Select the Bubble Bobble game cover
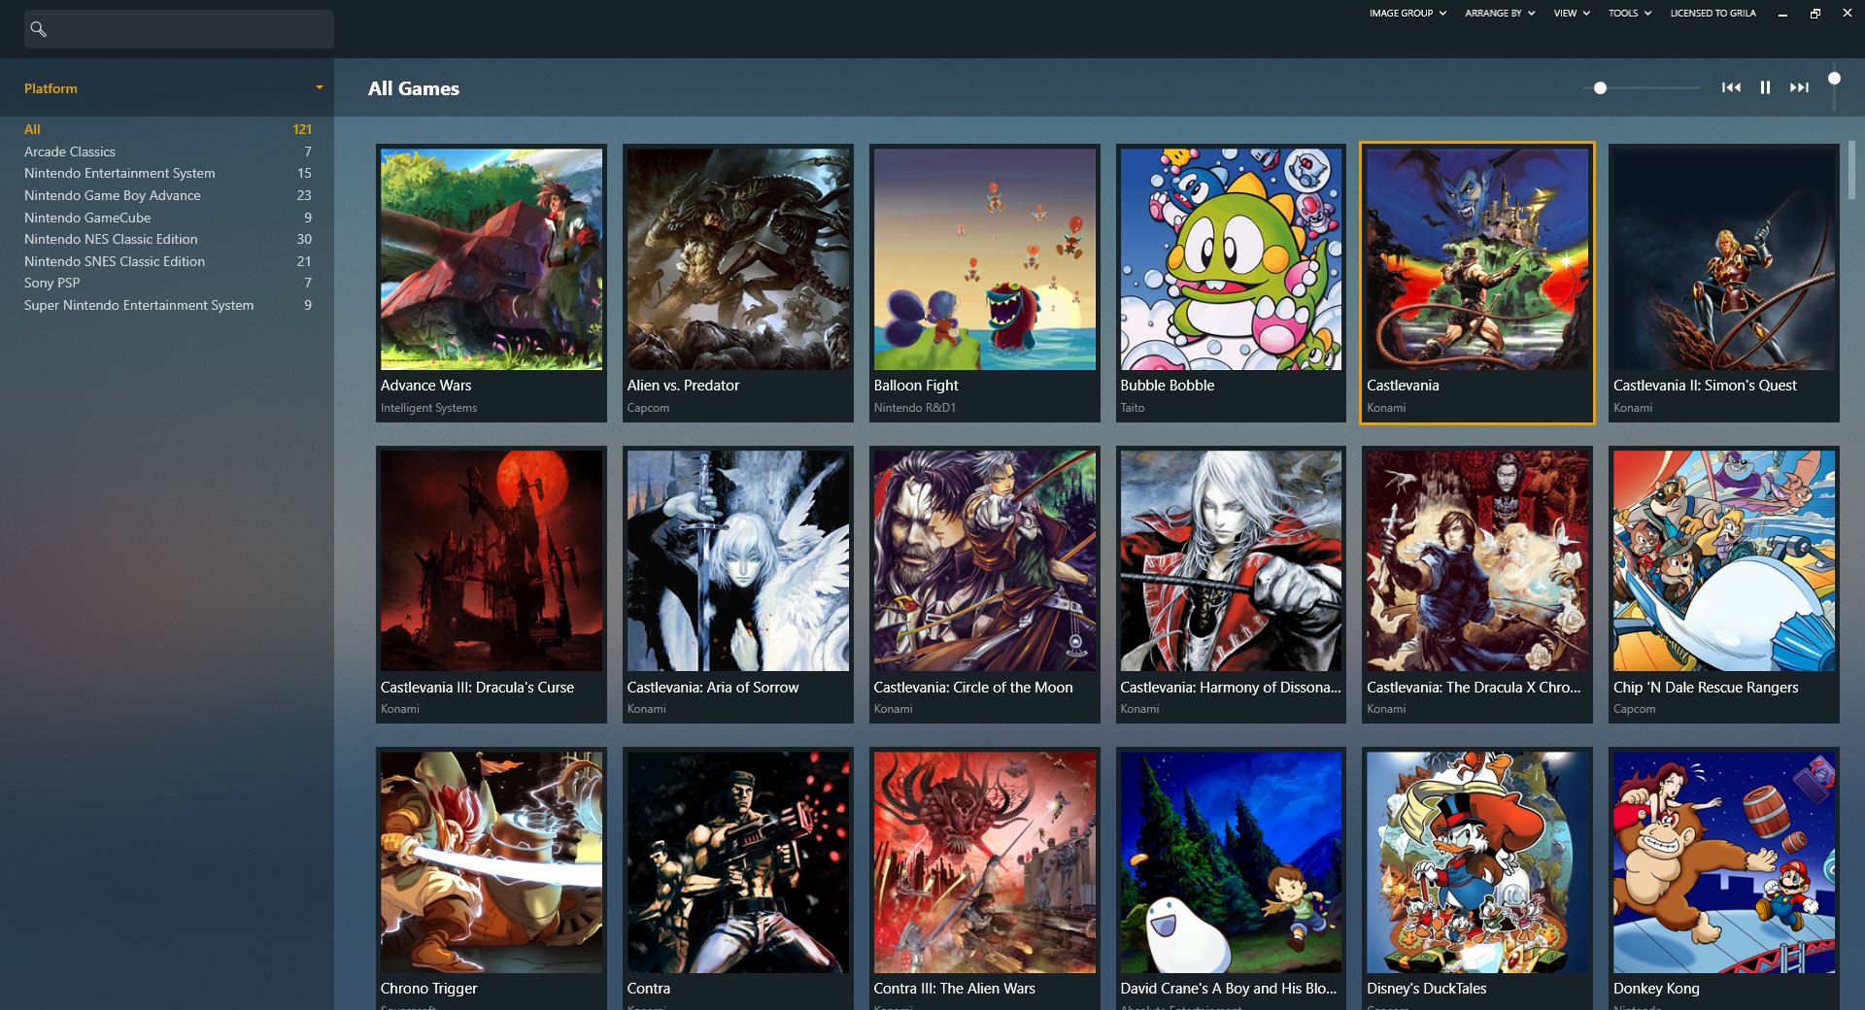The image size is (1865, 1010). pos(1230,259)
